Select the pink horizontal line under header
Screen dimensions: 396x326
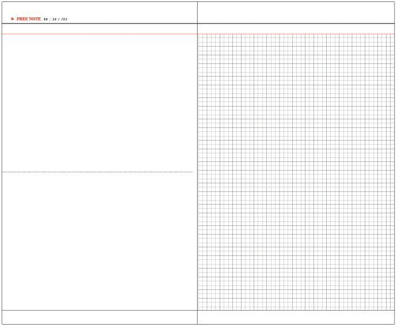[198, 33]
